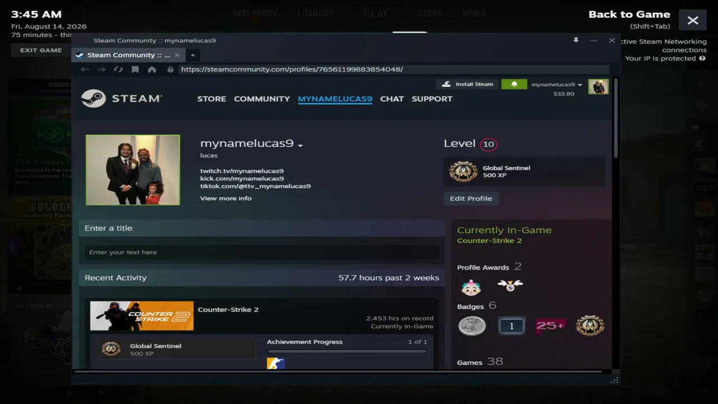The image size is (718, 404).
Task: Open the MYNAMELUCAS9 profile menu
Action: pos(335,99)
